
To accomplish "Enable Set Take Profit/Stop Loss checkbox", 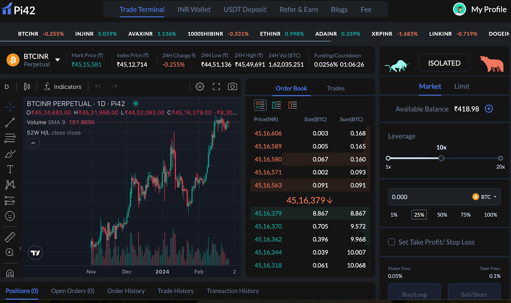I will click(392, 242).
